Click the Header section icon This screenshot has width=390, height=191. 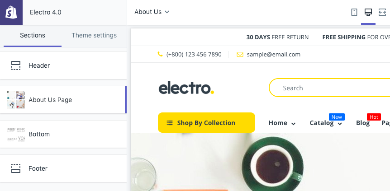point(16,65)
